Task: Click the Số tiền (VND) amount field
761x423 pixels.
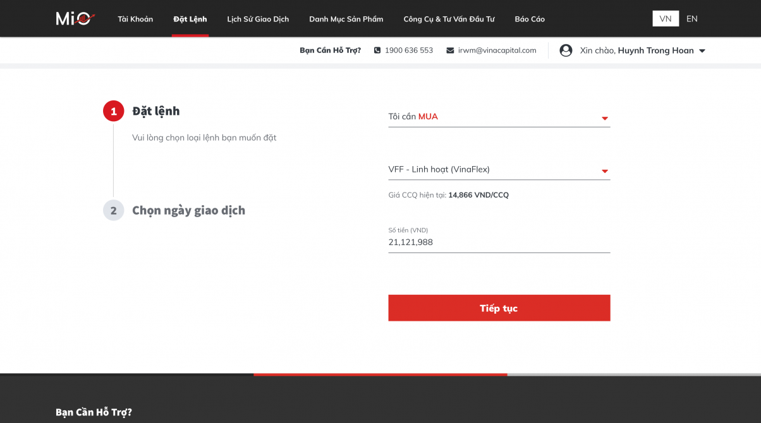Action: coord(499,242)
